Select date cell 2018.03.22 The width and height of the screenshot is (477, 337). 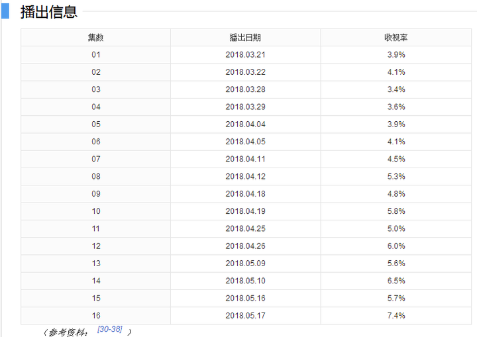click(245, 72)
